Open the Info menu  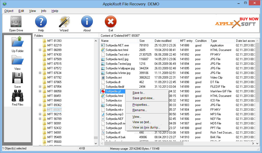43,11
